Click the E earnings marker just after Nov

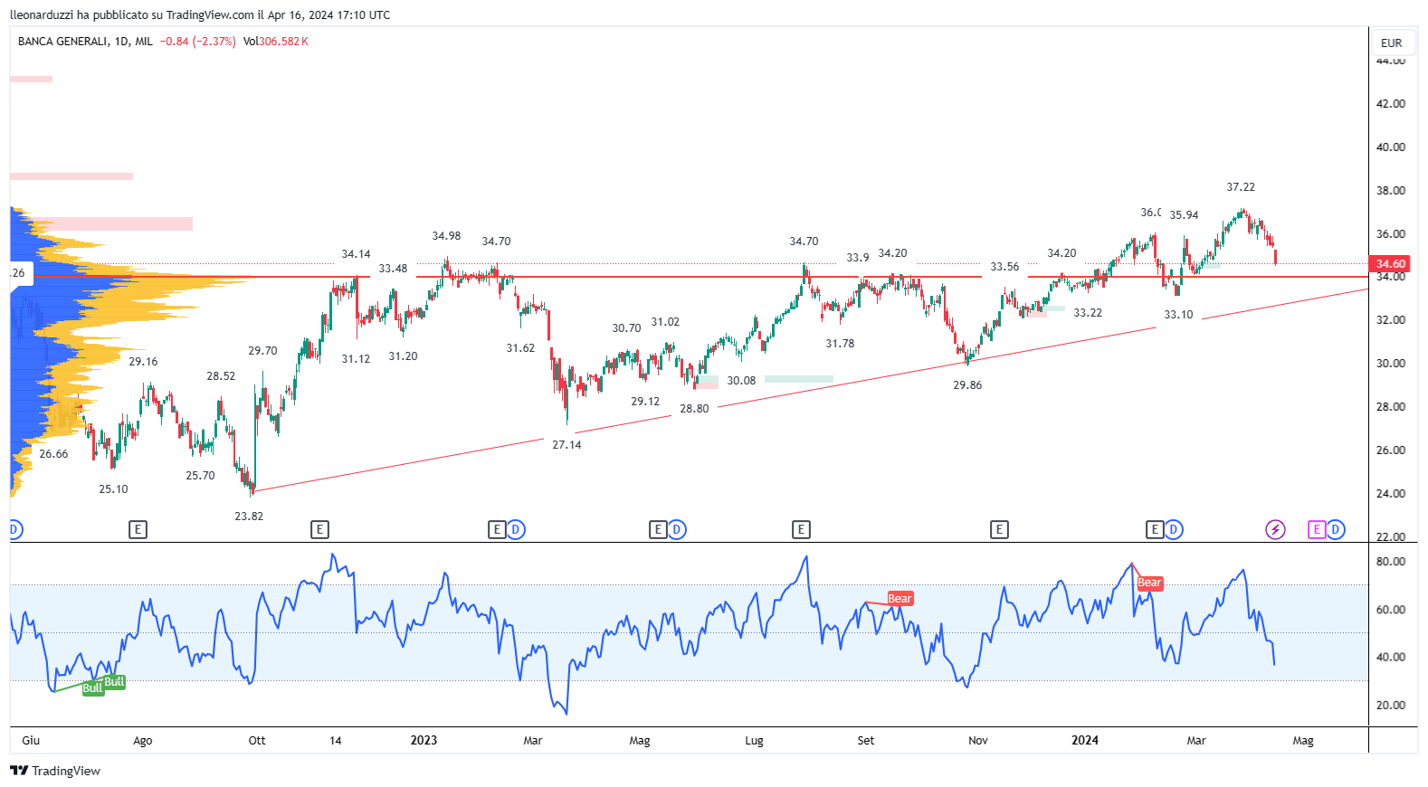[999, 529]
